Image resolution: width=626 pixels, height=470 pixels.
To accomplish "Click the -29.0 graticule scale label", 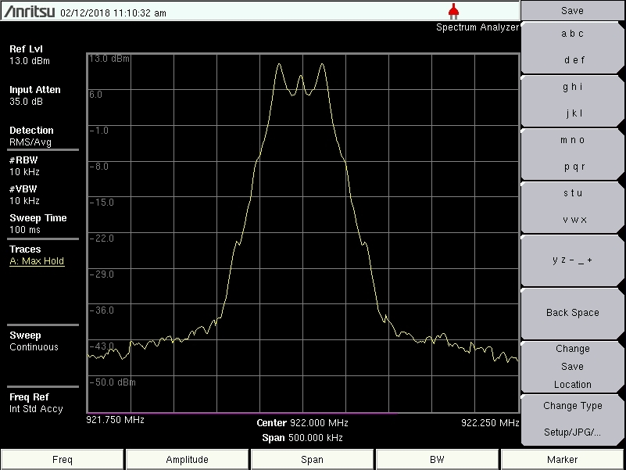I will pyautogui.click(x=102, y=274).
